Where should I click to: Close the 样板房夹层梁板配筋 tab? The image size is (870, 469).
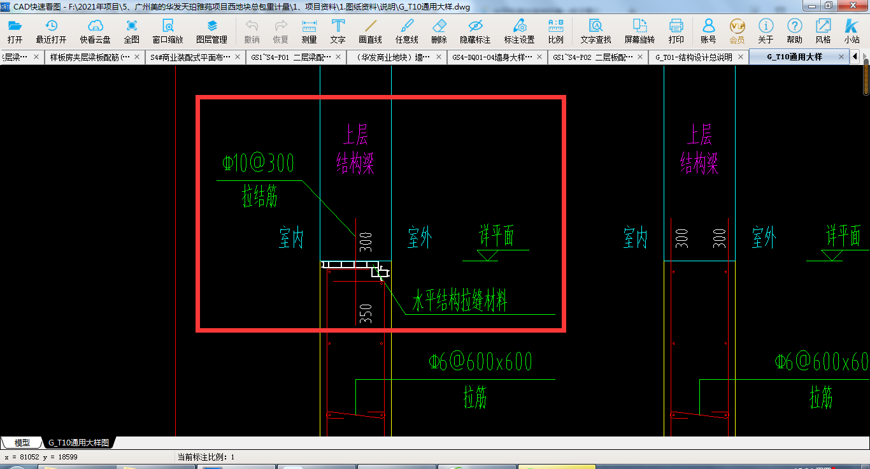click(x=136, y=57)
